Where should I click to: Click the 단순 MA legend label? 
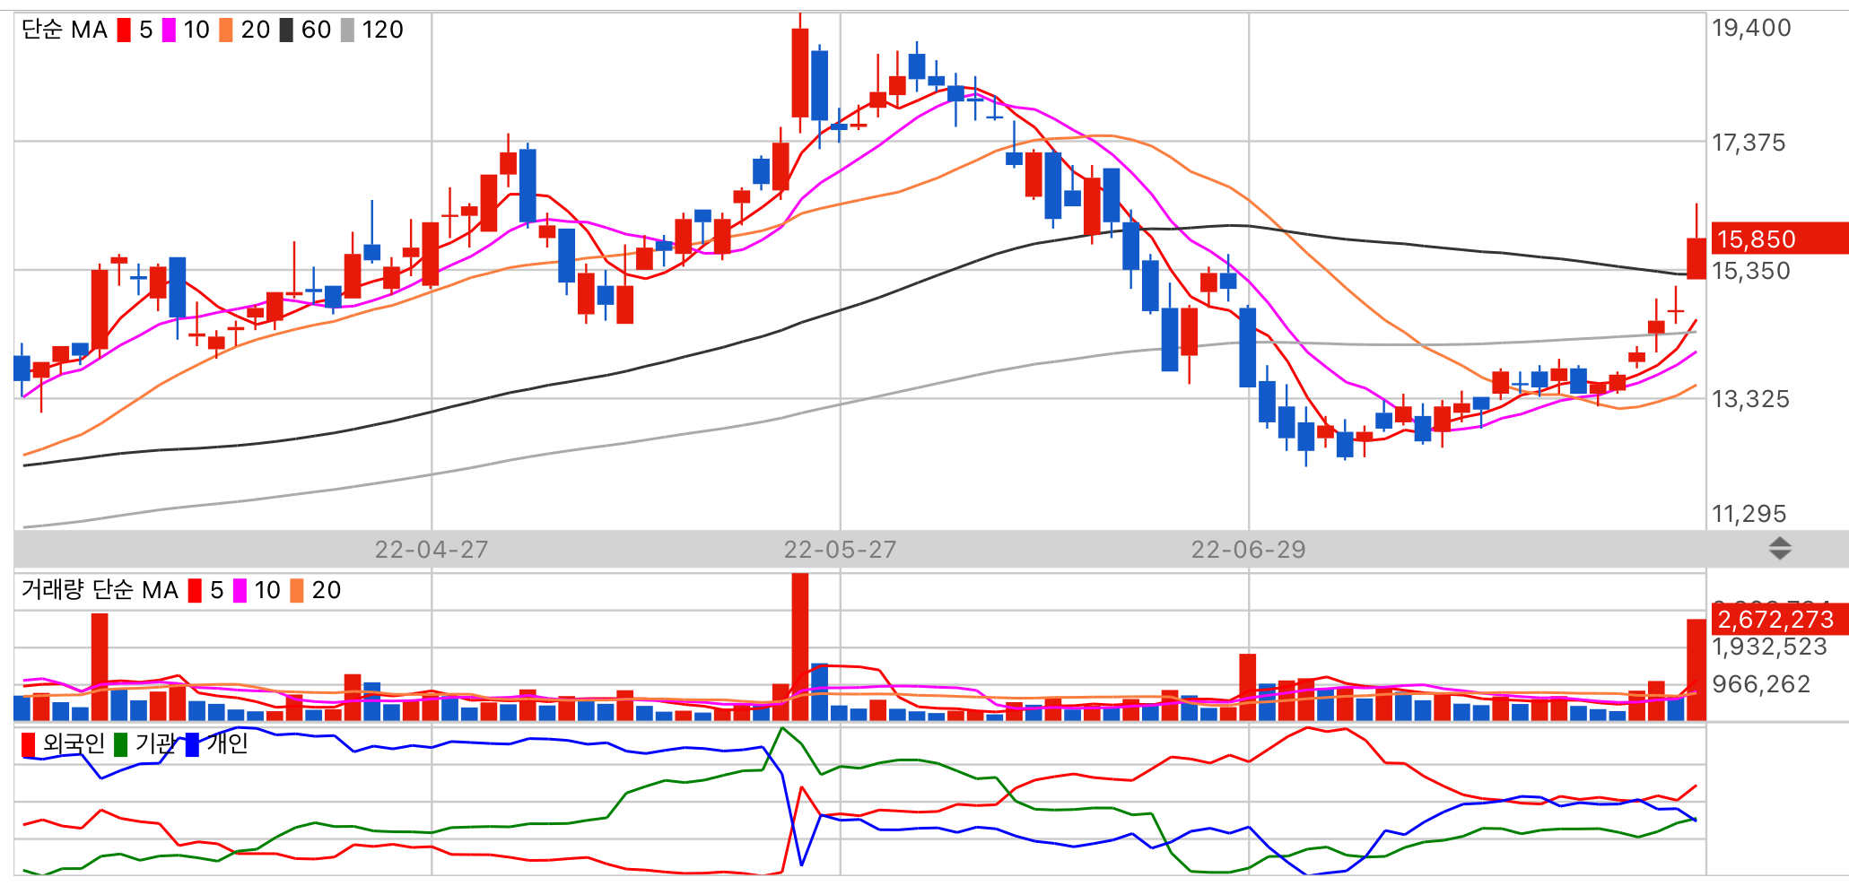[x=65, y=30]
